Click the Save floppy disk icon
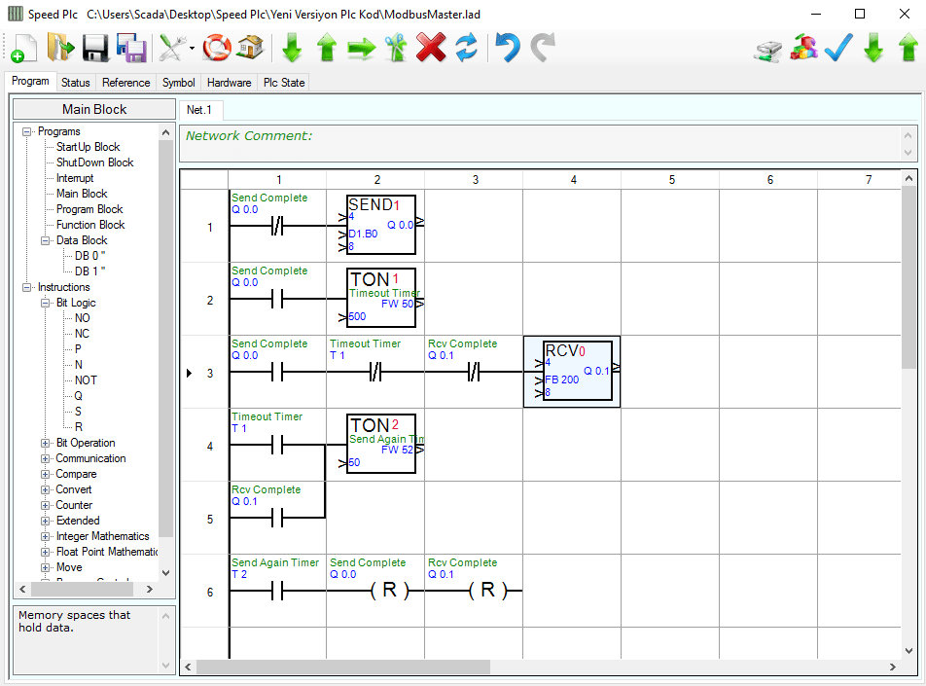The image size is (926, 686). [95, 47]
